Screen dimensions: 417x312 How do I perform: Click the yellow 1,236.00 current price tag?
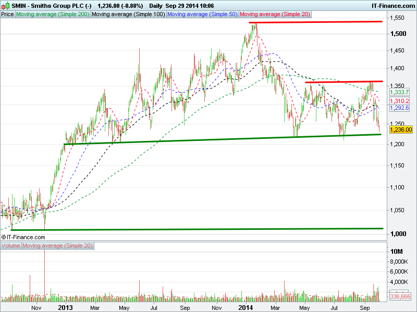(401, 129)
